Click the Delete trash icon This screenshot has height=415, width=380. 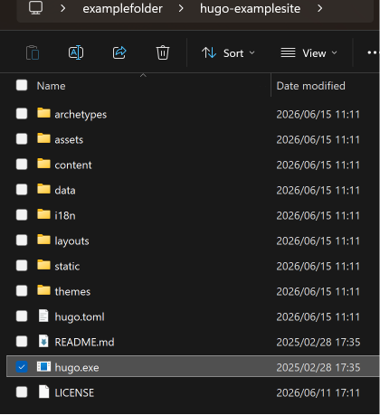tap(163, 52)
